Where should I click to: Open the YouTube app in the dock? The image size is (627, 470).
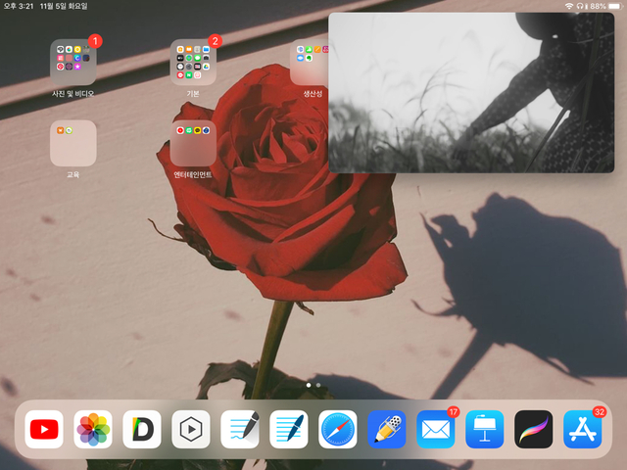coord(44,429)
